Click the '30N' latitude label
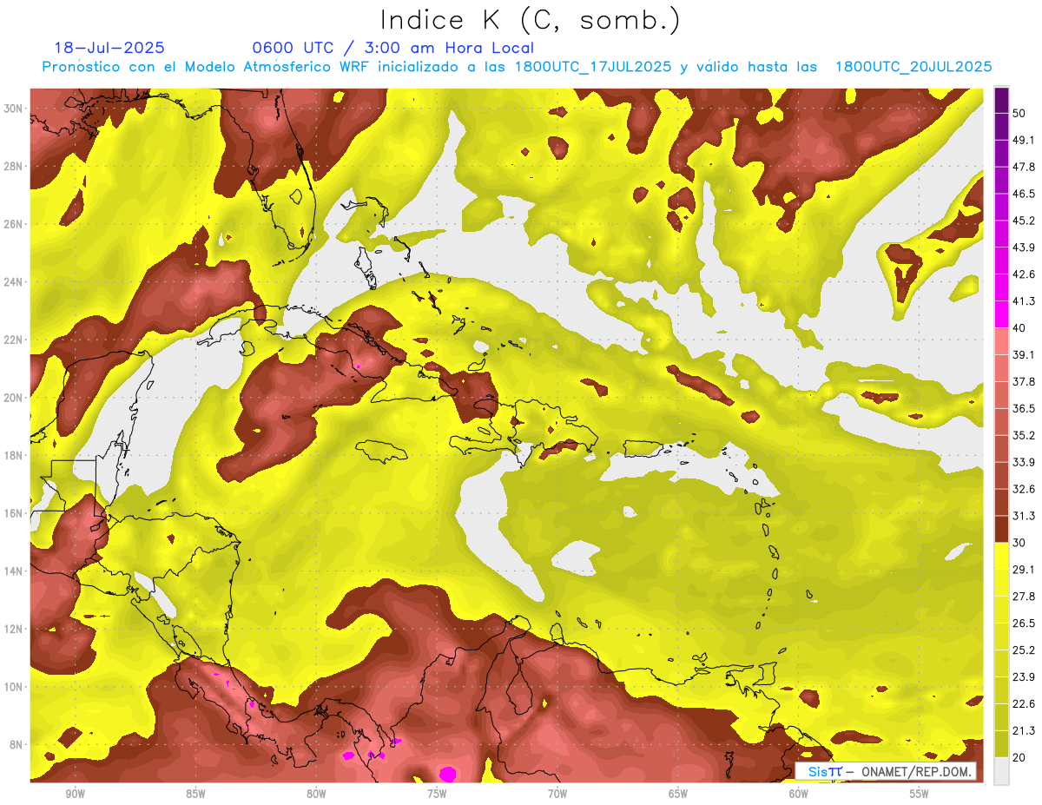1042x805 pixels. coord(15,109)
